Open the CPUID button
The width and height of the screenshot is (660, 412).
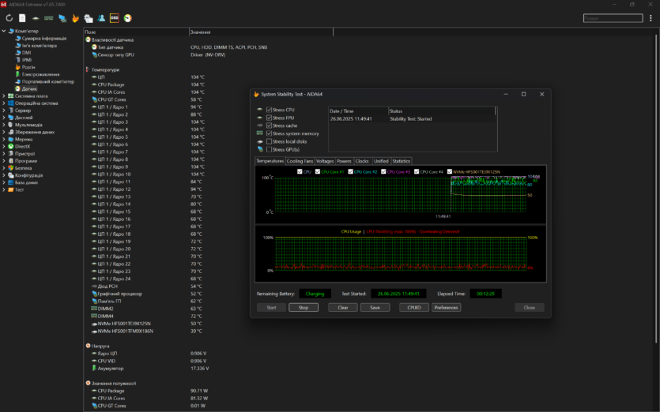click(x=414, y=307)
